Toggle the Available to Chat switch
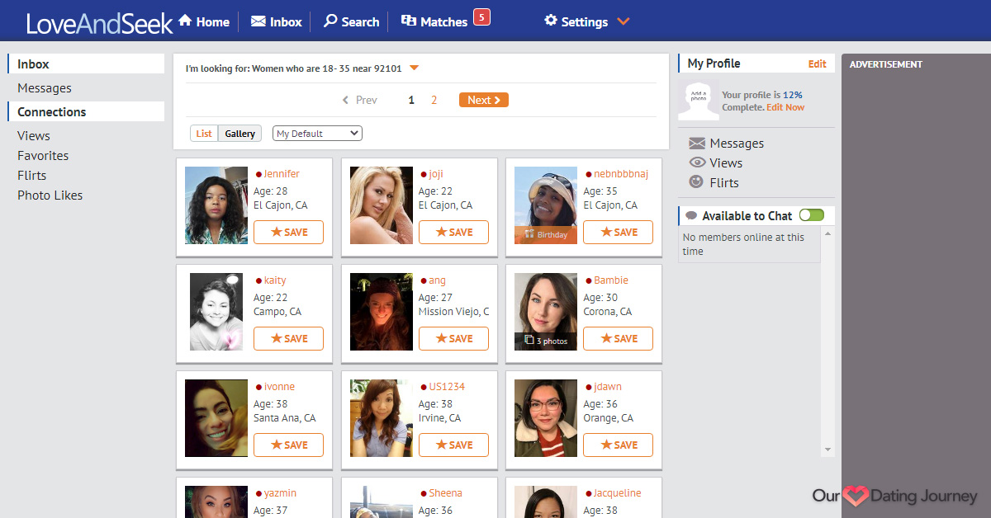 812,215
